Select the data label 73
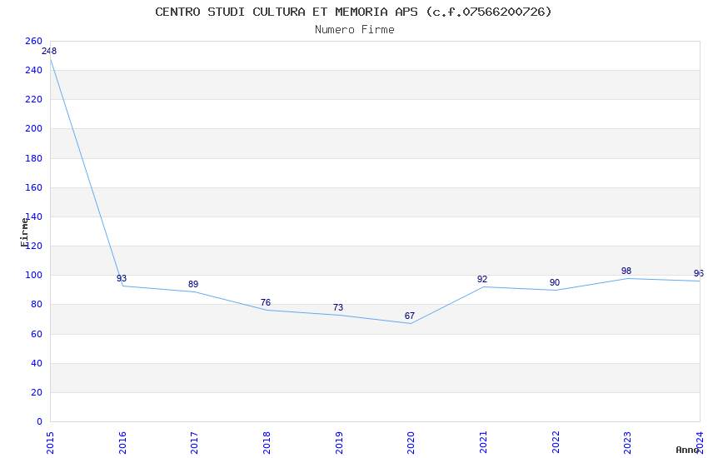 point(338,307)
